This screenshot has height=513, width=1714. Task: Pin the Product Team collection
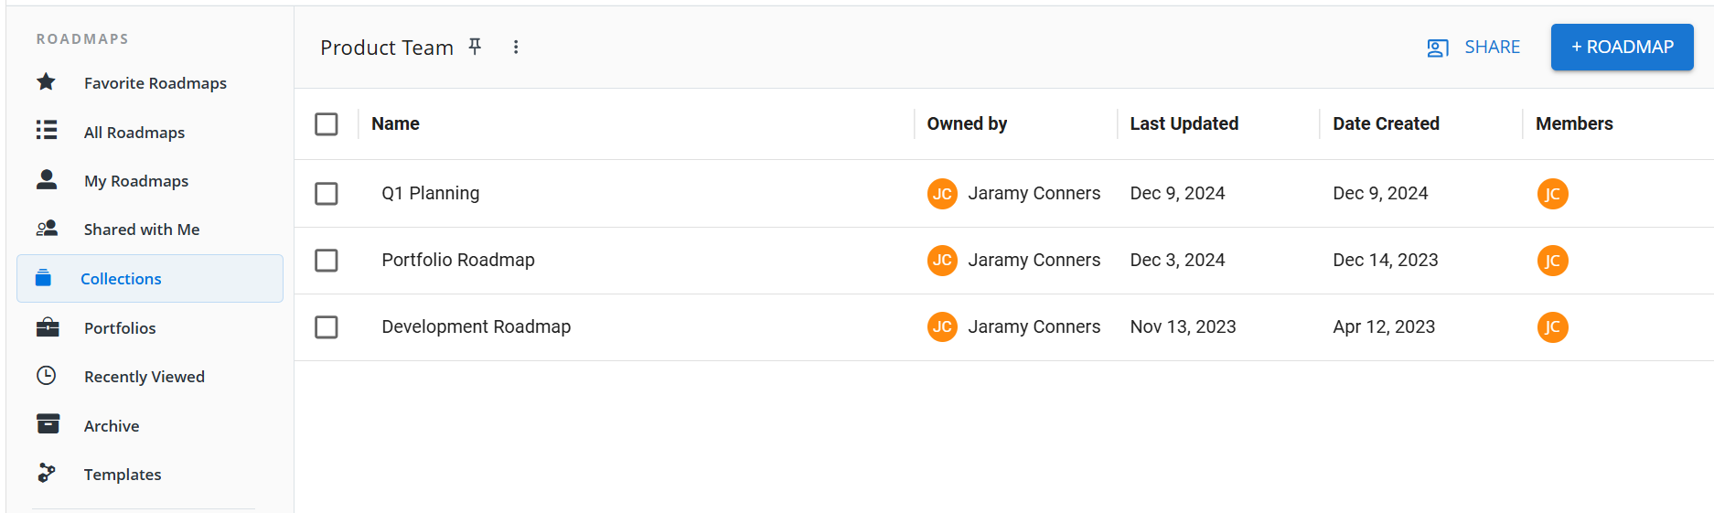(x=475, y=47)
